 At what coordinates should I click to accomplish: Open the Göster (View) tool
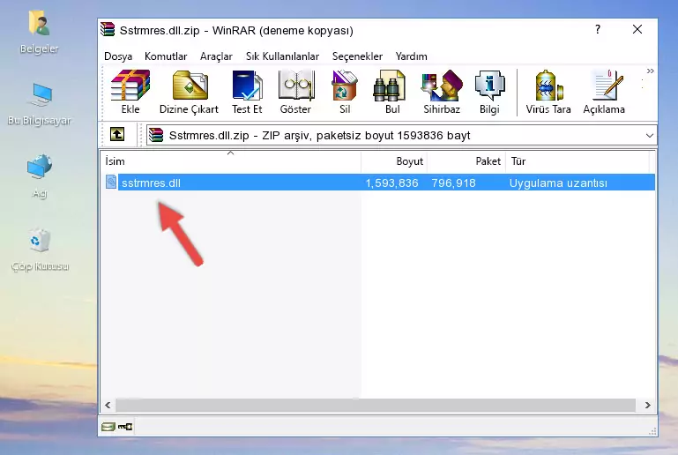coord(295,92)
